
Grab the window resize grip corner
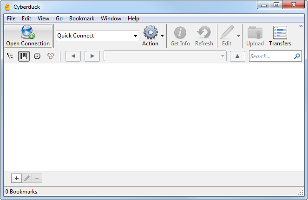(x=301, y=193)
